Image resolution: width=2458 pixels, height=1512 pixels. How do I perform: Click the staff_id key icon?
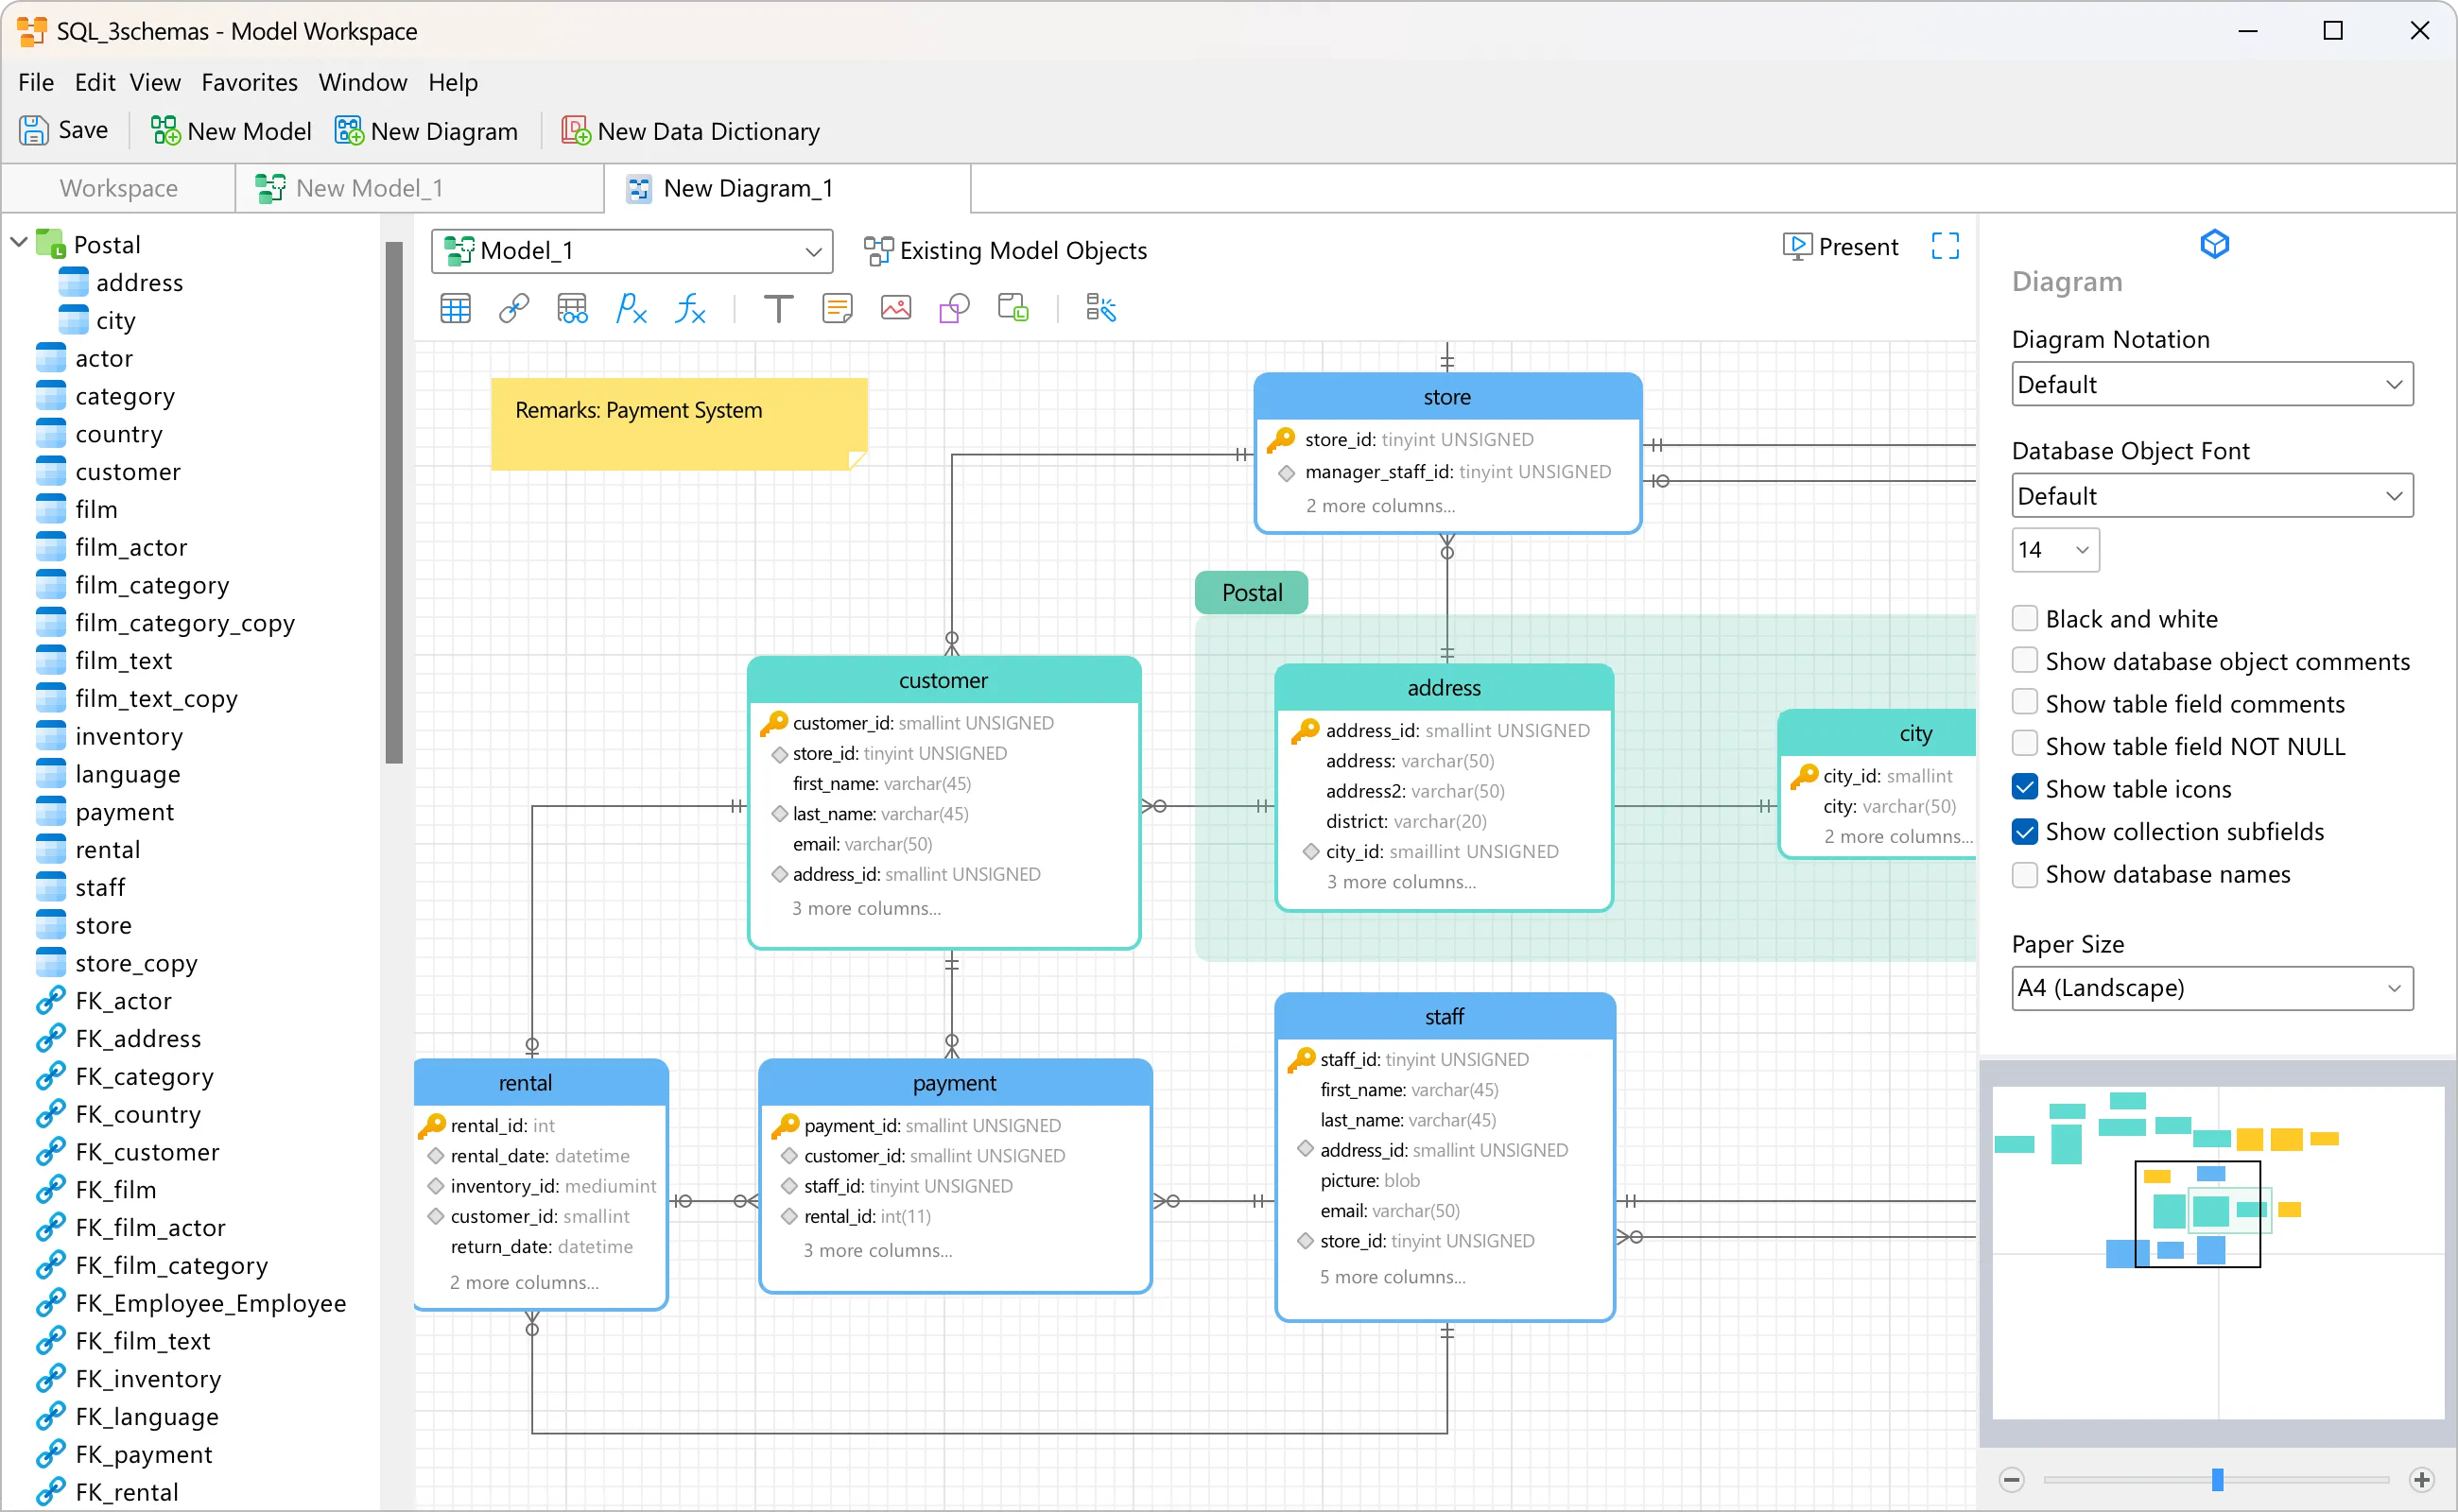1302,1059
